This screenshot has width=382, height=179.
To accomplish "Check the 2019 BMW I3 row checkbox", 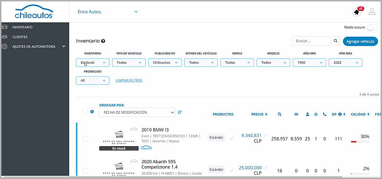I will [85, 139].
